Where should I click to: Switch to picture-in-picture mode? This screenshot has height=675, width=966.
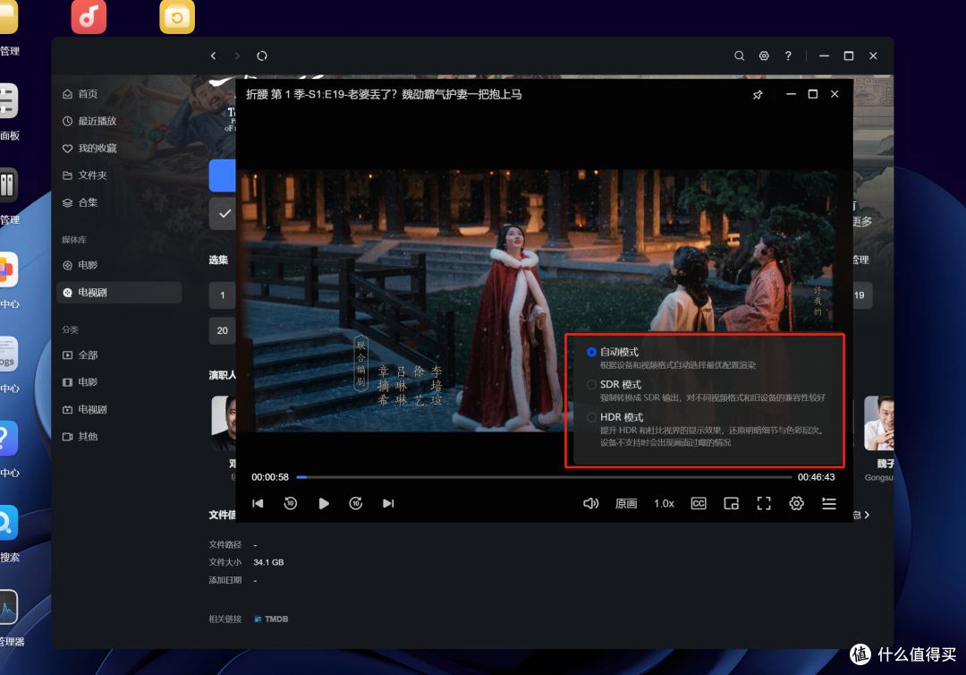click(x=732, y=504)
